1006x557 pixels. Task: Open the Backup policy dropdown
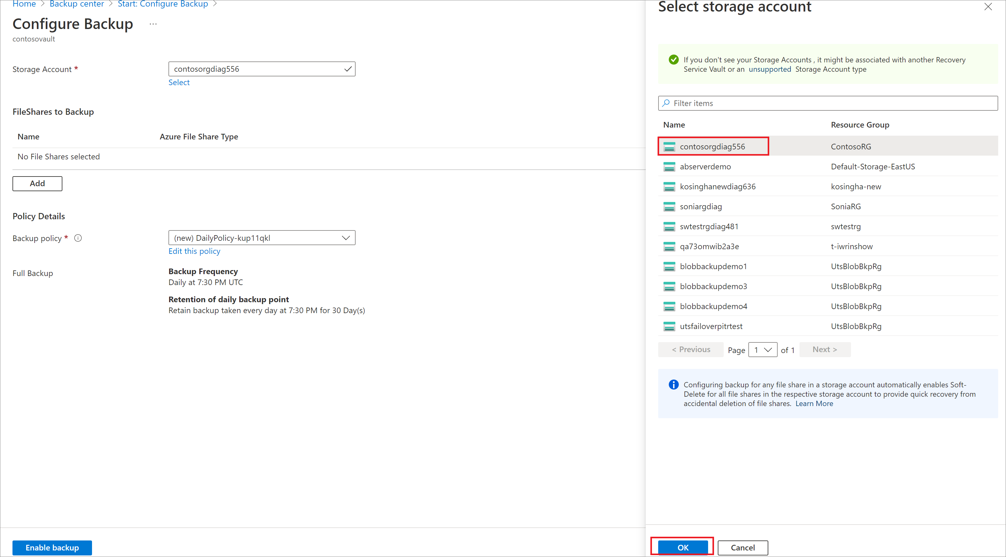262,238
